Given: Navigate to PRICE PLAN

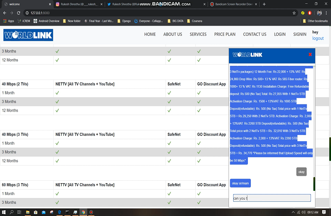Looking at the screenshot, I should click(x=225, y=34).
